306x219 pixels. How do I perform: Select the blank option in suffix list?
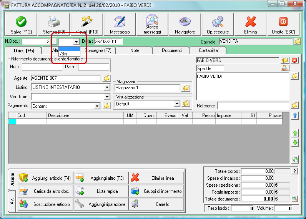click(x=69, y=48)
